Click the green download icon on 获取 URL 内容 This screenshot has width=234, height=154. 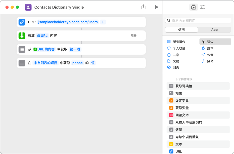22,36
